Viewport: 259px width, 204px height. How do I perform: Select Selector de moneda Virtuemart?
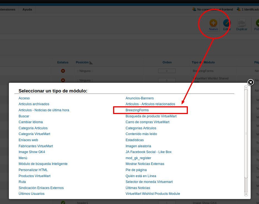149,182
